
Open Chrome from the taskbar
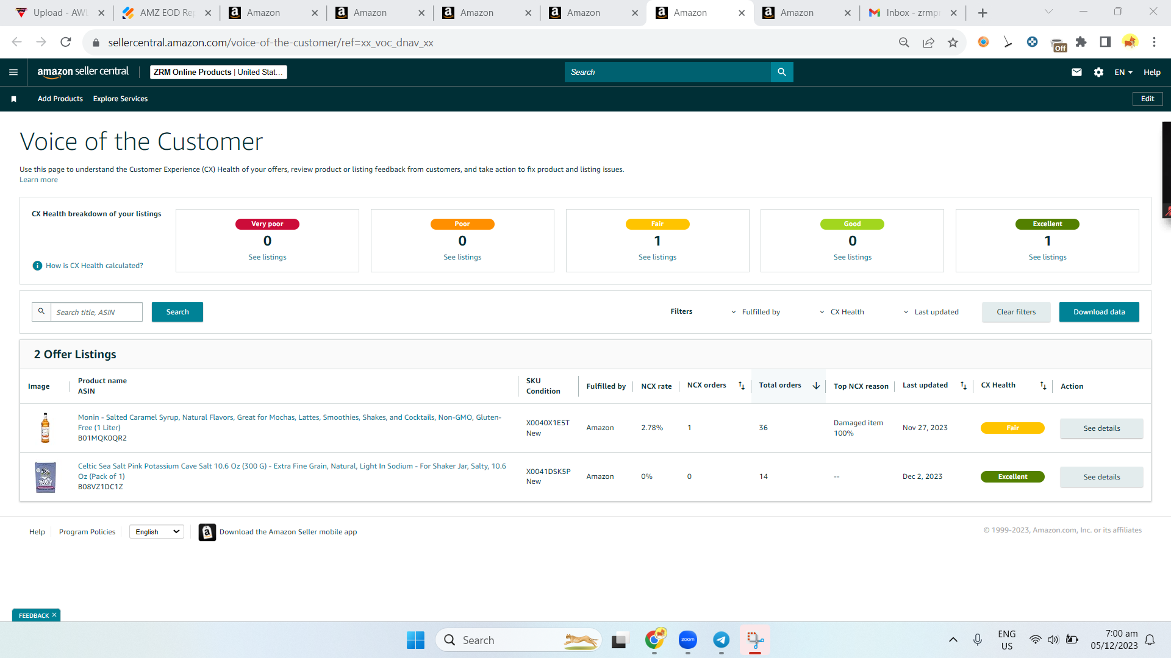655,640
